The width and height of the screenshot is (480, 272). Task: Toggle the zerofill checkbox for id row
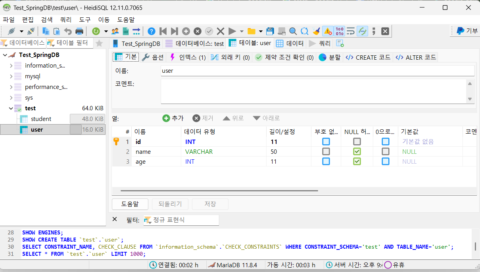pos(386,142)
